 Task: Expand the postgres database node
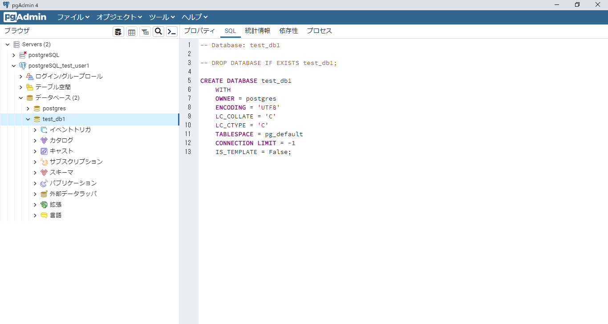click(x=28, y=109)
